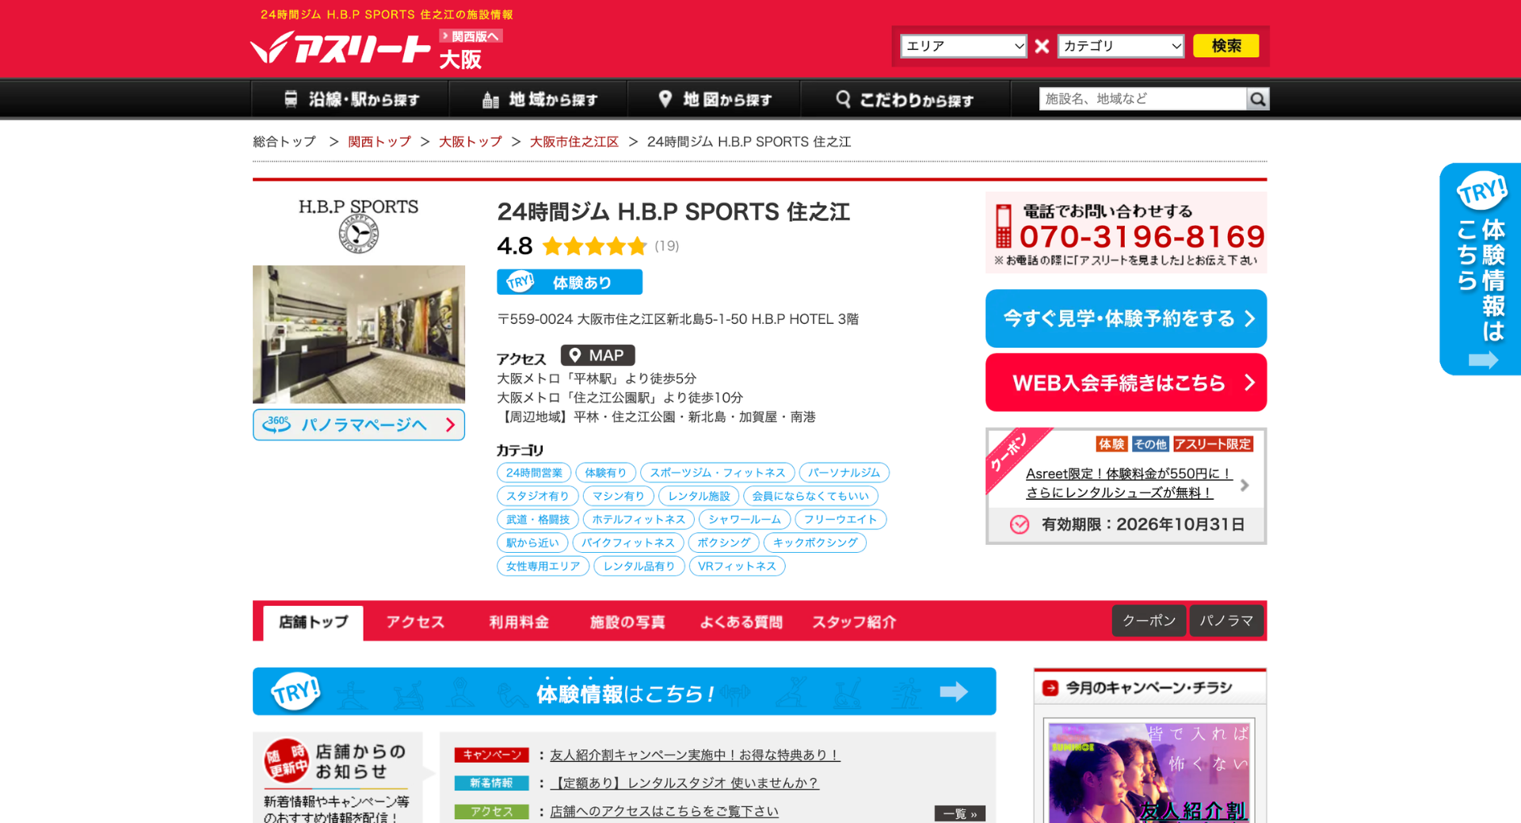This screenshot has height=823, width=1521.
Task: Select レンタル品有り tag
Action: 639,566
